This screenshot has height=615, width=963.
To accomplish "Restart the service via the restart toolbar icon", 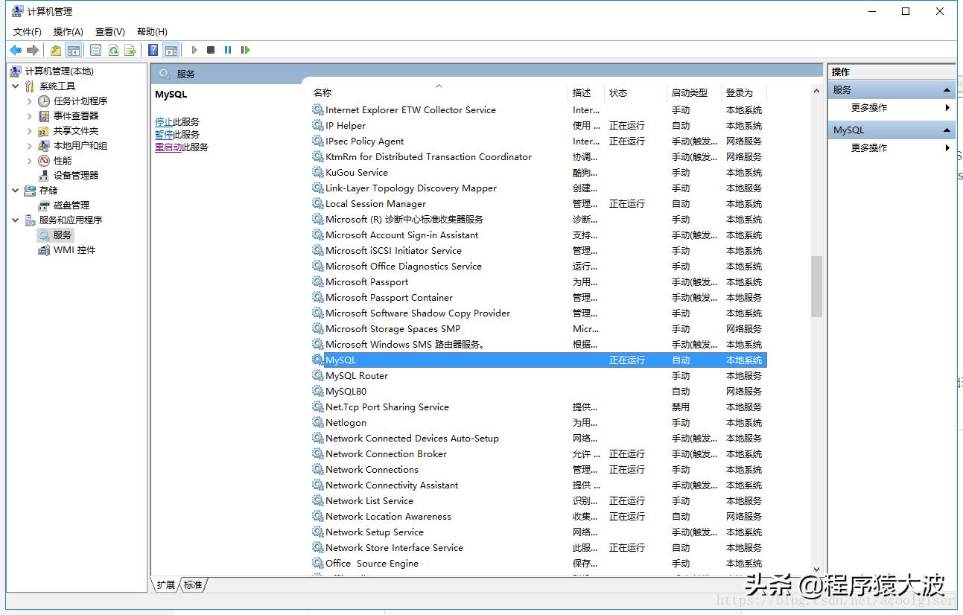I will point(247,50).
